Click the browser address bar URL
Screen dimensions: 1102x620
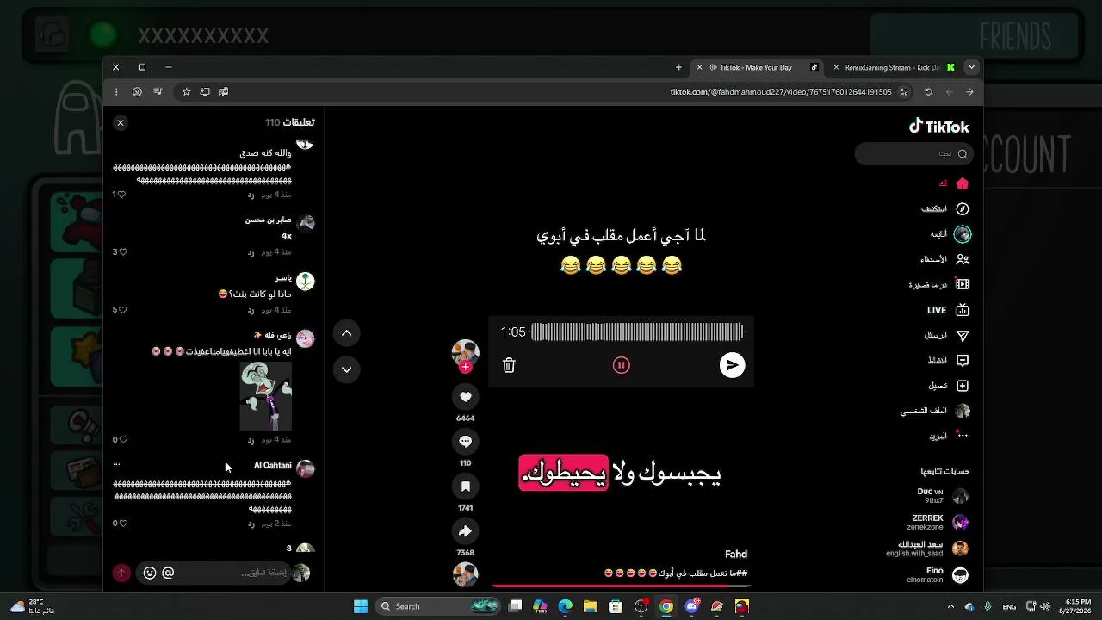point(781,92)
